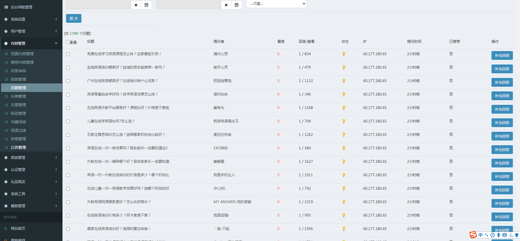The width and height of the screenshot is (520, 241).
Task: Click the Sogou input method S icon
Action: (x=473, y=235)
